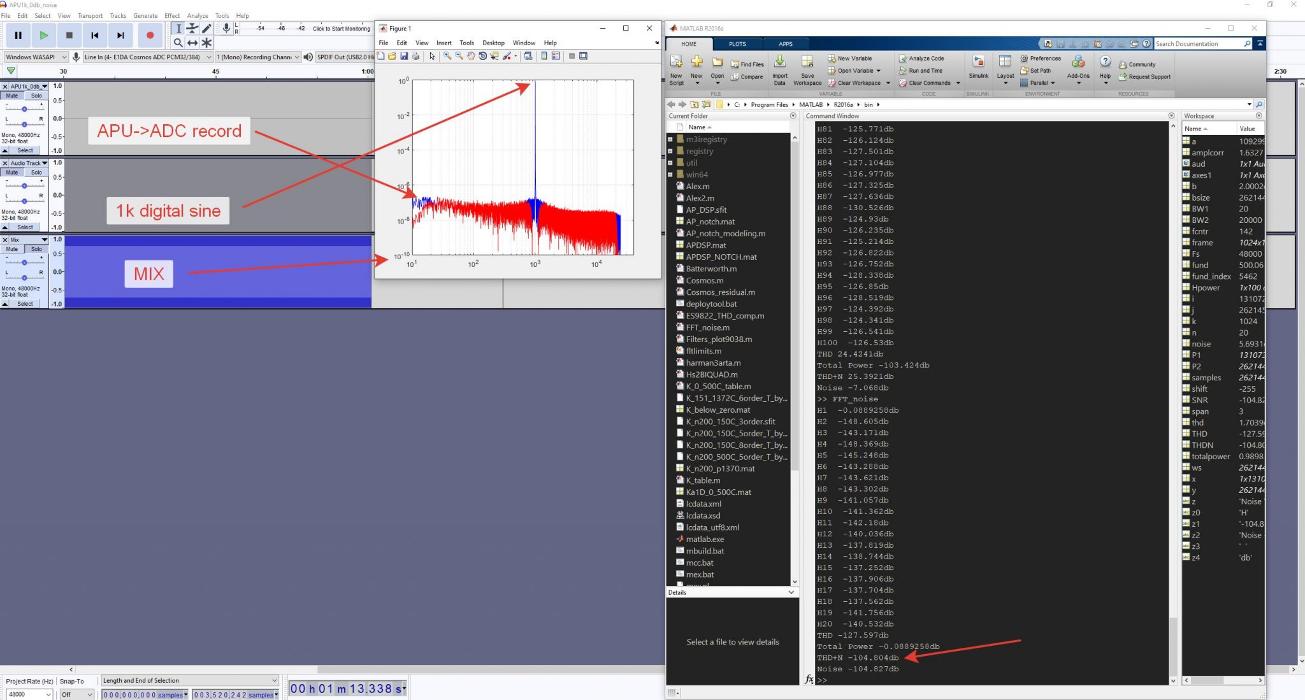Image resolution: width=1305 pixels, height=700 pixels.
Task: Choose Zoom Out tool in Figure 1
Action: pos(459,56)
